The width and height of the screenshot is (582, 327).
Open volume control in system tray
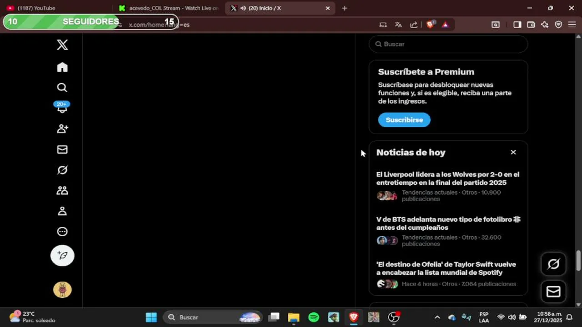(512, 317)
